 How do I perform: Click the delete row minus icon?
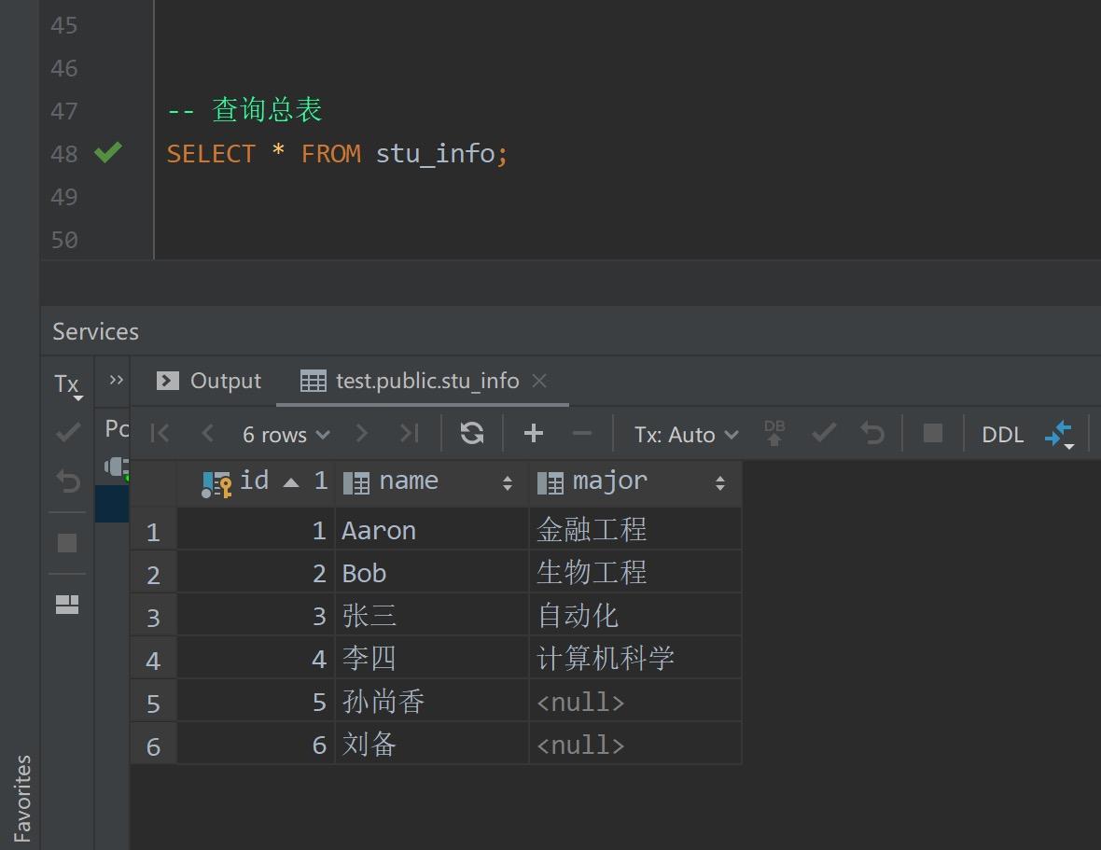coord(581,434)
